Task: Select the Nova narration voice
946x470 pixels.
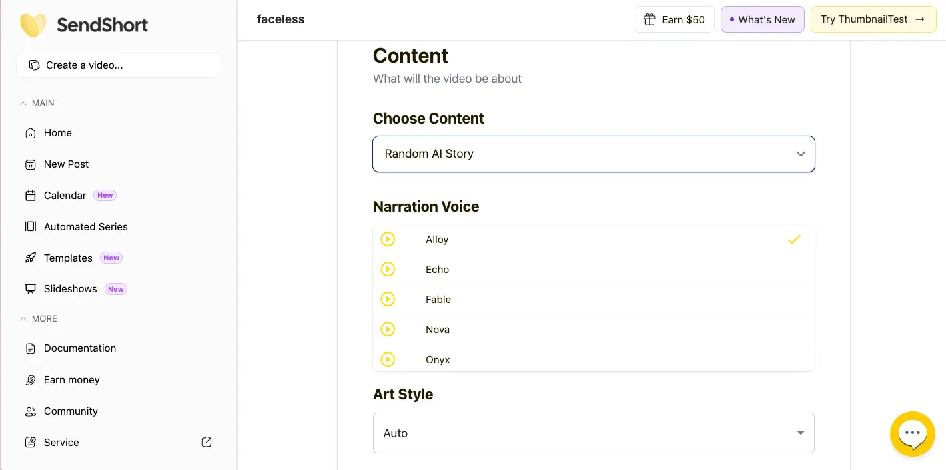Action: 594,329
